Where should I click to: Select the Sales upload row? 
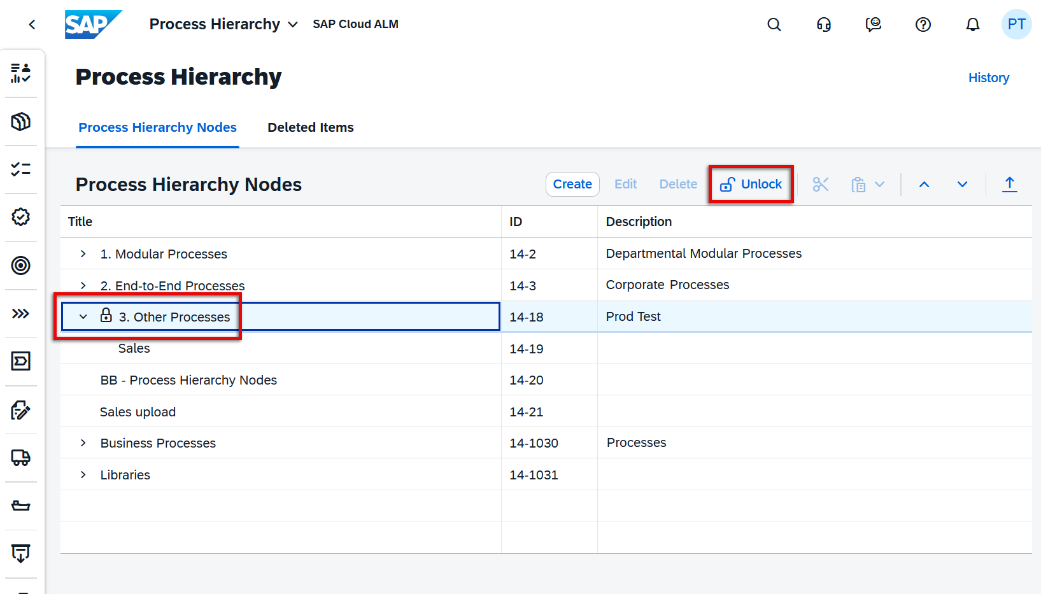tap(546, 412)
